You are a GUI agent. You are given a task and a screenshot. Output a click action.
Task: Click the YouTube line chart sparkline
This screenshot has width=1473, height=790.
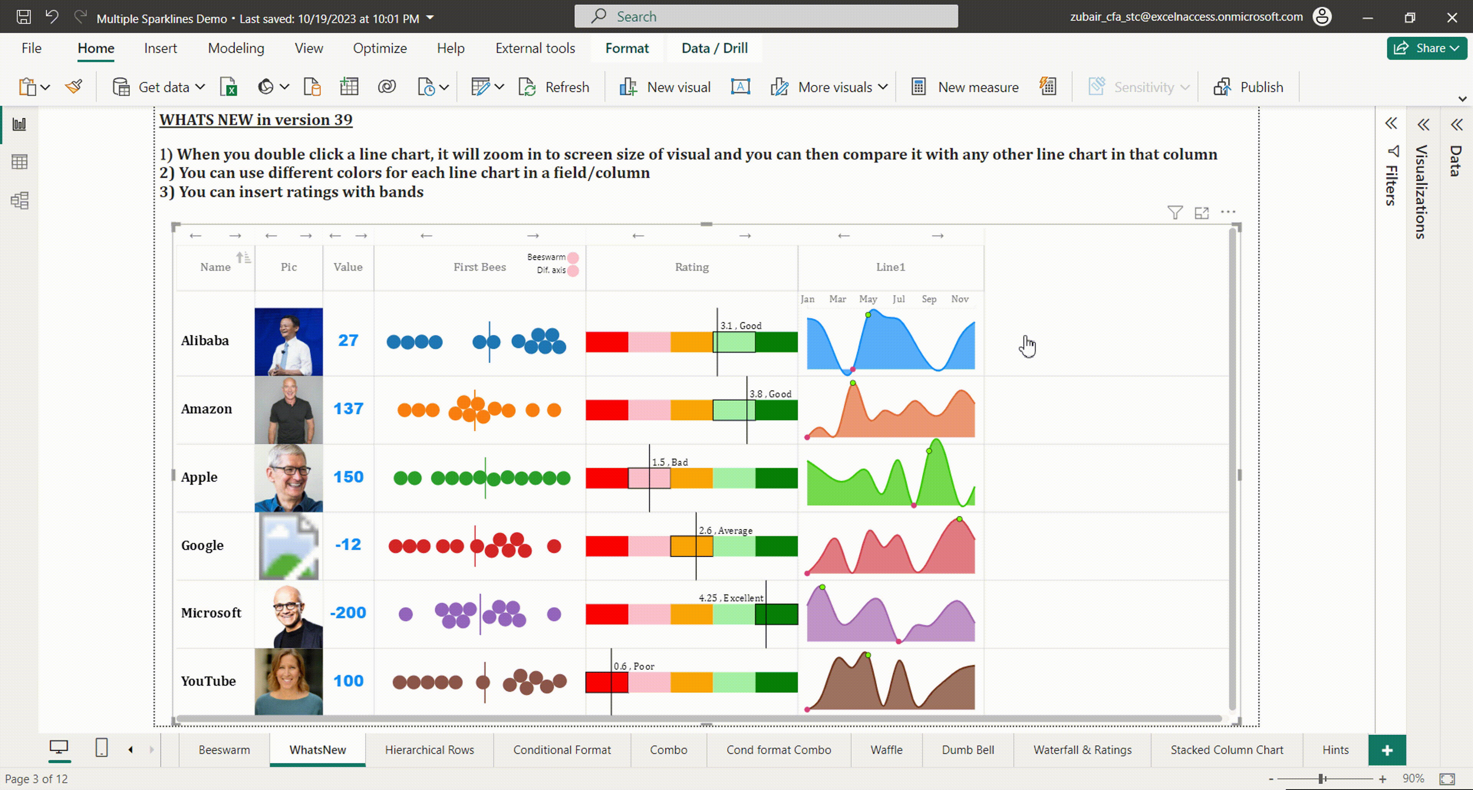click(x=890, y=681)
